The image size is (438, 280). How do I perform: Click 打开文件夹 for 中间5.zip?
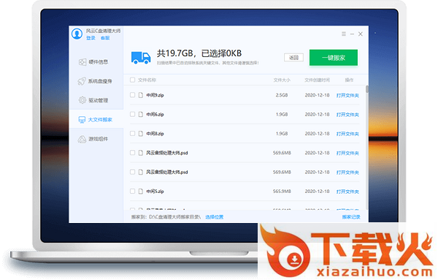(x=347, y=192)
